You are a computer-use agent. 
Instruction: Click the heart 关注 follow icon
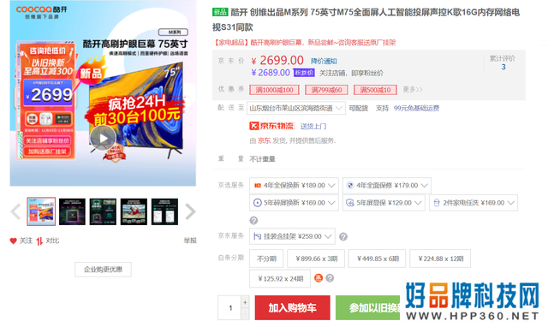coord(14,241)
